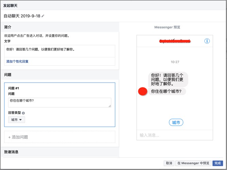
Task: Click the greeting message bubble in preview
Action: (x=168, y=79)
